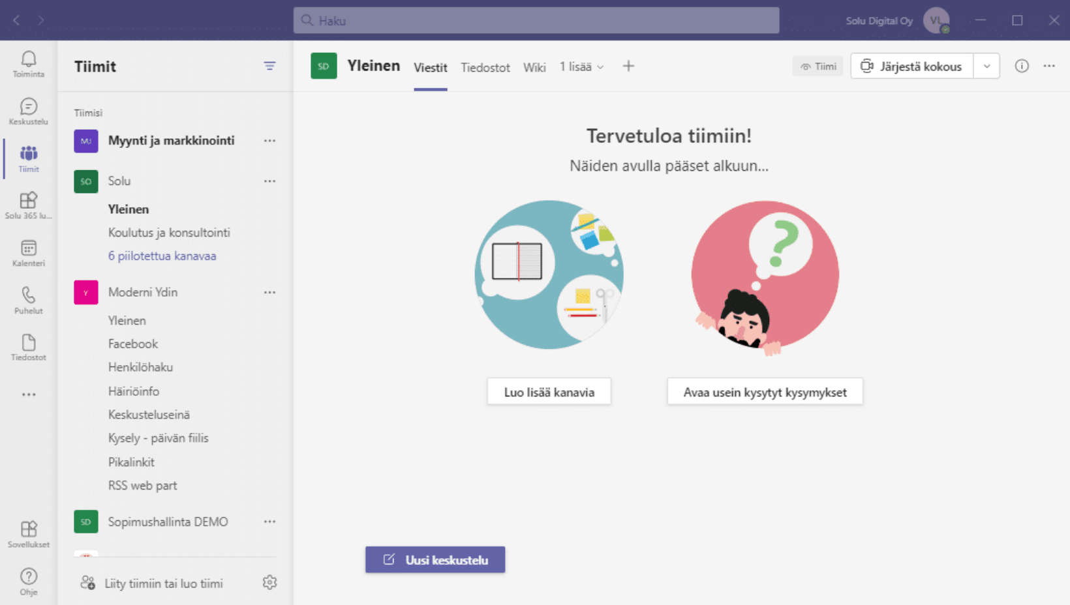Click the Luo lisää kanavia button
Screen dimensions: 1070x605
click(549, 392)
